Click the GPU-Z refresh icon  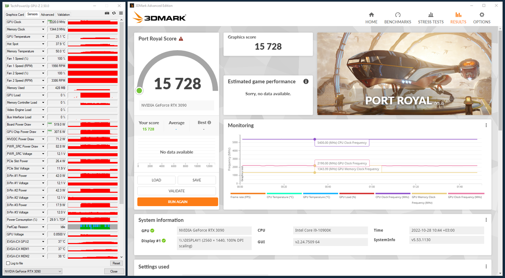[114, 13]
